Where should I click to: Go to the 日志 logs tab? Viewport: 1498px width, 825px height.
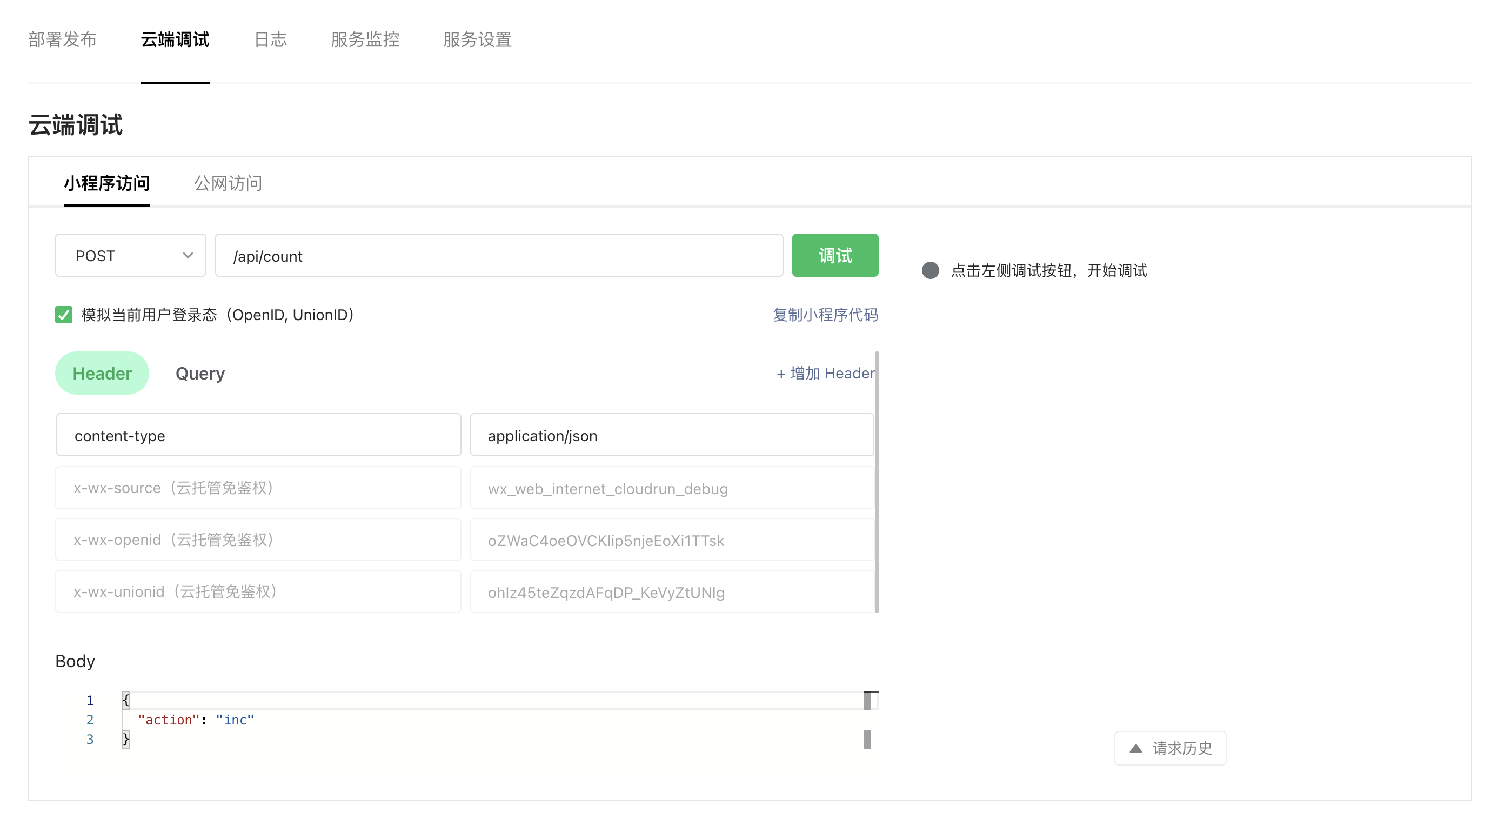coord(270,39)
